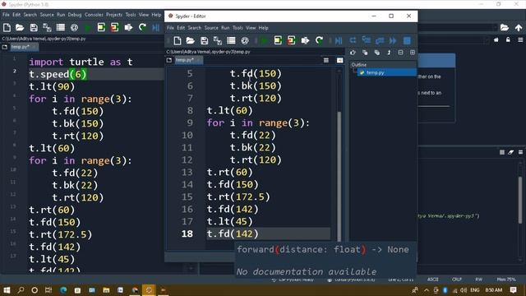Screen dimensions: 526x296
Task: Click the blue Stop debugging square in Editor window
Action: pos(407,41)
